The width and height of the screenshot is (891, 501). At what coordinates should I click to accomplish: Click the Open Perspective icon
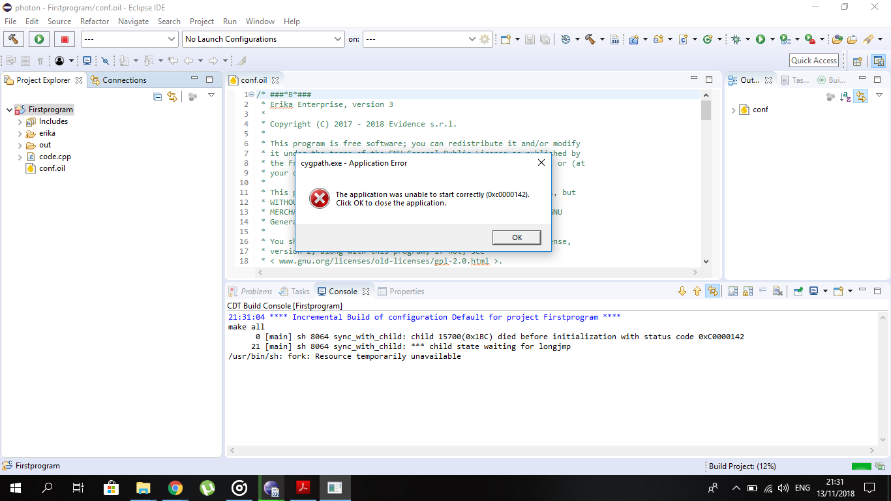tap(858, 61)
